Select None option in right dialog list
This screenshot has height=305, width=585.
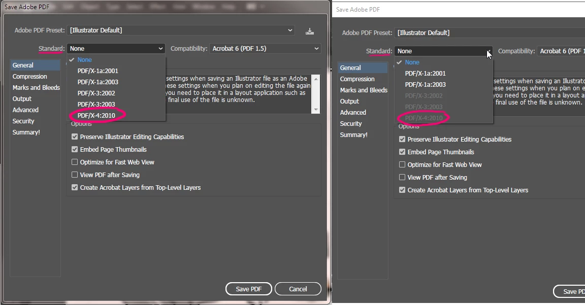pos(412,62)
